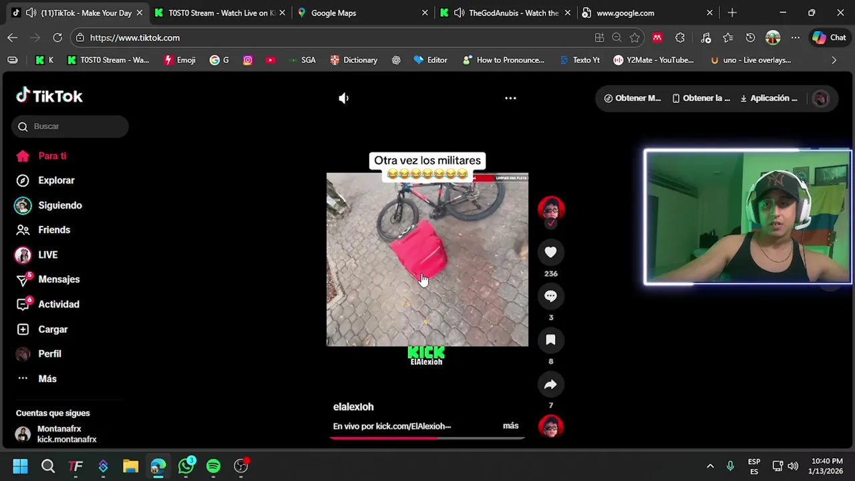Mute TheGodAnubis tab audio icon
Screen dimensions: 855x481
coord(460,13)
